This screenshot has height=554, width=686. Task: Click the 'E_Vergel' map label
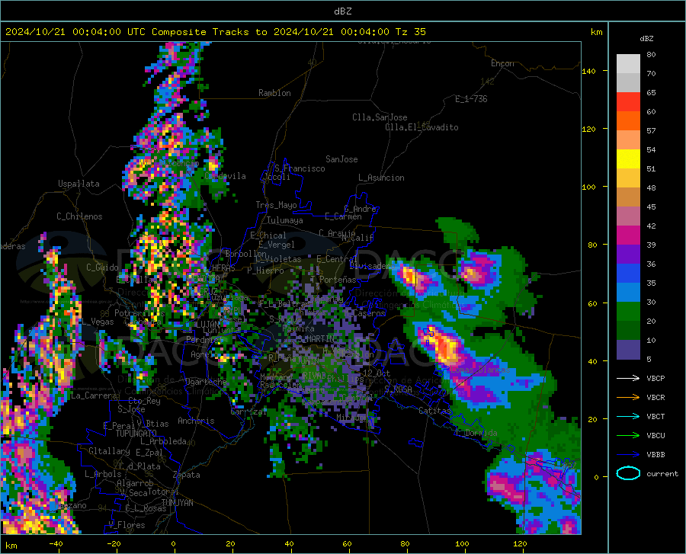[277, 245]
